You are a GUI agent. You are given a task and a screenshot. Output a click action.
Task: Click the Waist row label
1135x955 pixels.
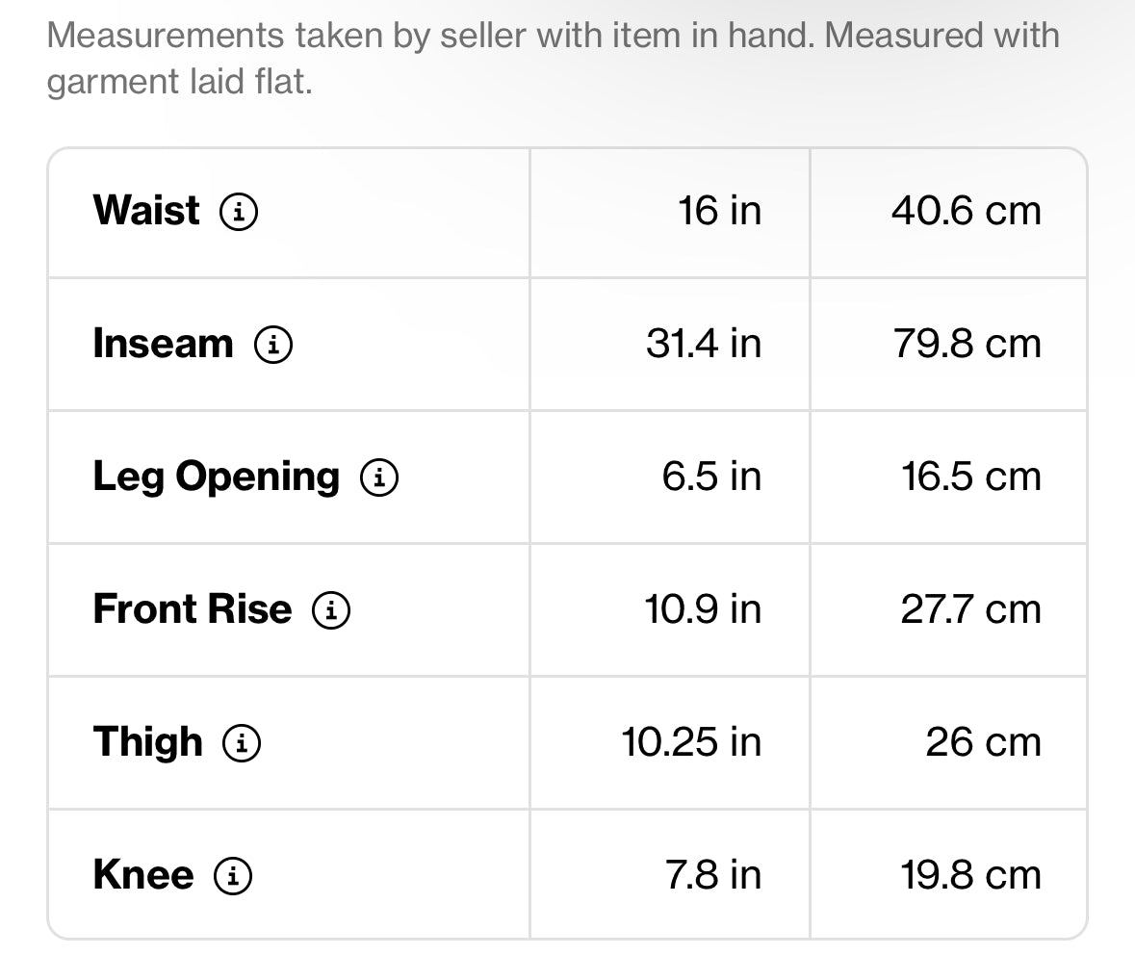146,211
